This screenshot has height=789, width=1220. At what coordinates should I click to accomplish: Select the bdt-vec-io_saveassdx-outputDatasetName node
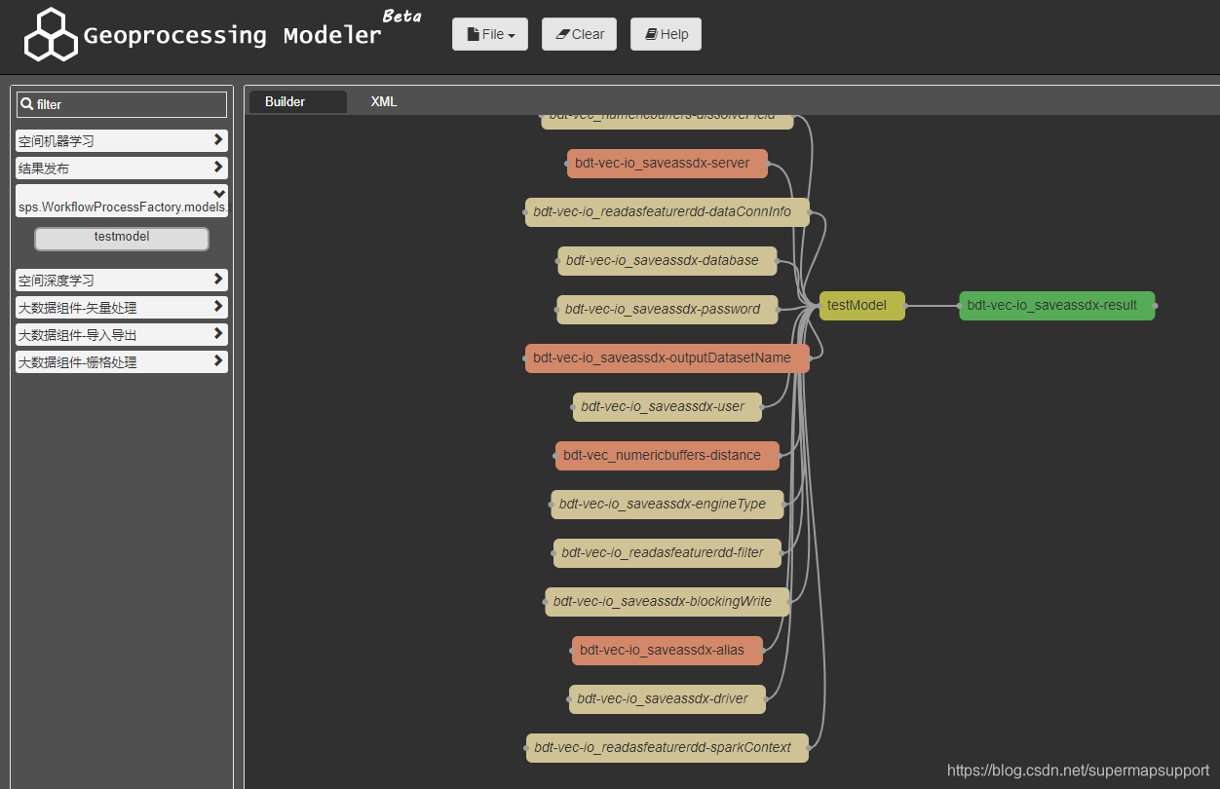pyautogui.click(x=667, y=358)
